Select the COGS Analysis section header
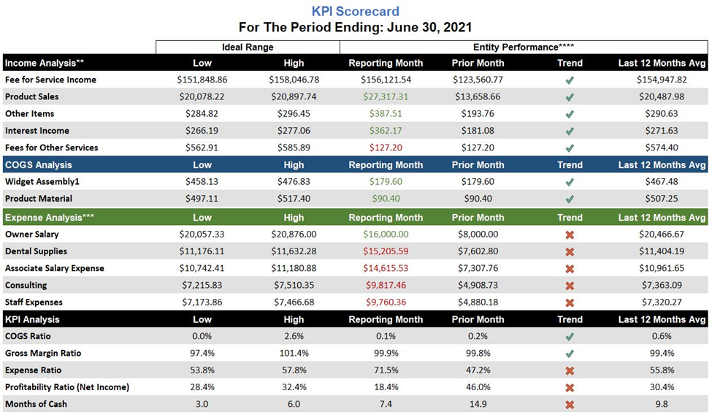Viewport: 712px width, 415px height. (x=38, y=164)
